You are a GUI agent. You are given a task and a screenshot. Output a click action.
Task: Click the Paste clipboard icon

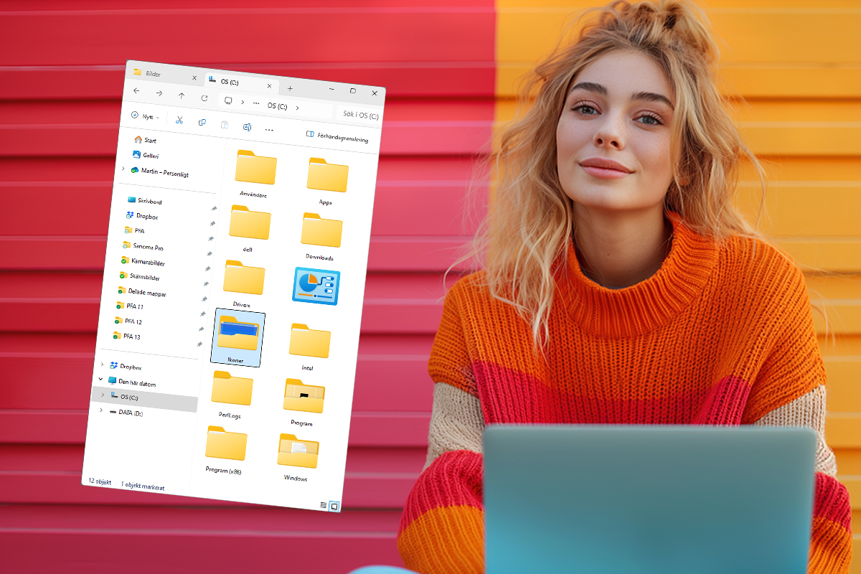pos(225,125)
